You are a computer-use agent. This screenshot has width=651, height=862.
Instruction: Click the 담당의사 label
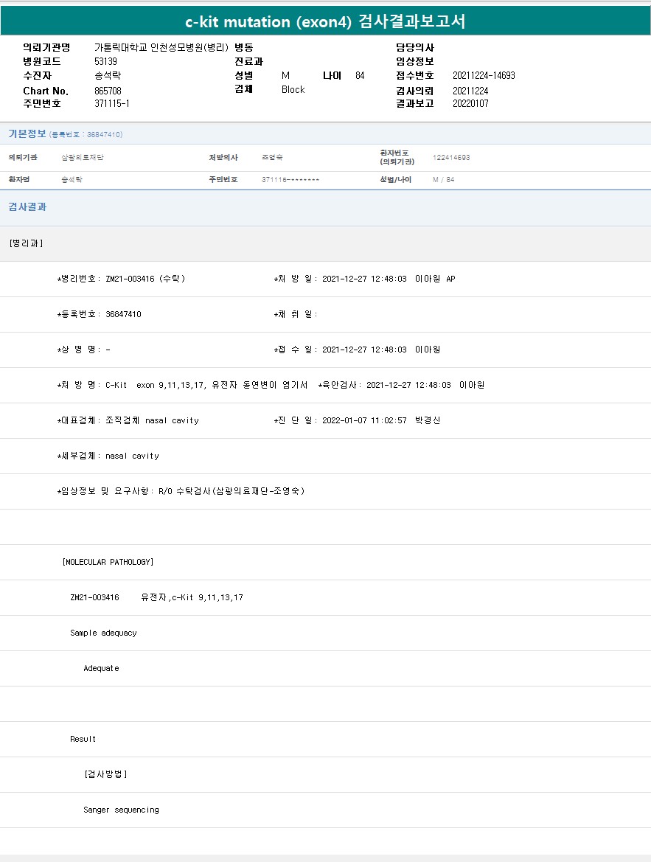[415, 47]
